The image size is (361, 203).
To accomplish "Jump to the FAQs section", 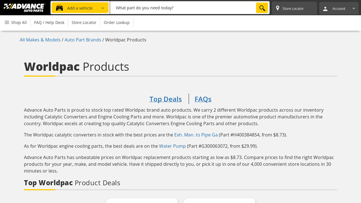I will click(203, 99).
